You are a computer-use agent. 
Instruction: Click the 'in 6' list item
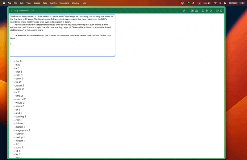pyautogui.click(x=18, y=65)
